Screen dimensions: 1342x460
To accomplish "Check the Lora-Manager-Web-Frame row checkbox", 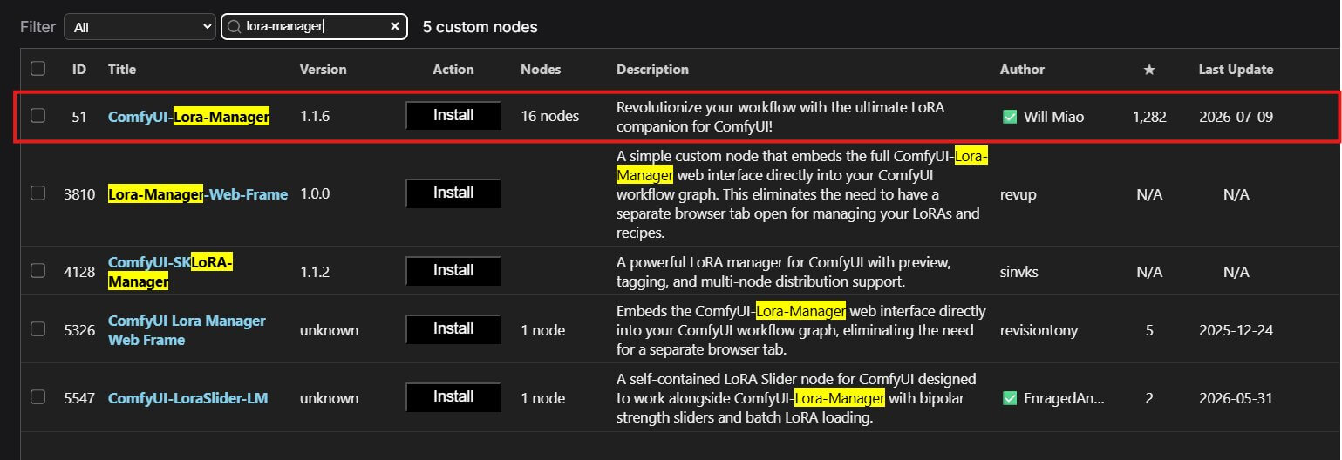I will click(37, 193).
